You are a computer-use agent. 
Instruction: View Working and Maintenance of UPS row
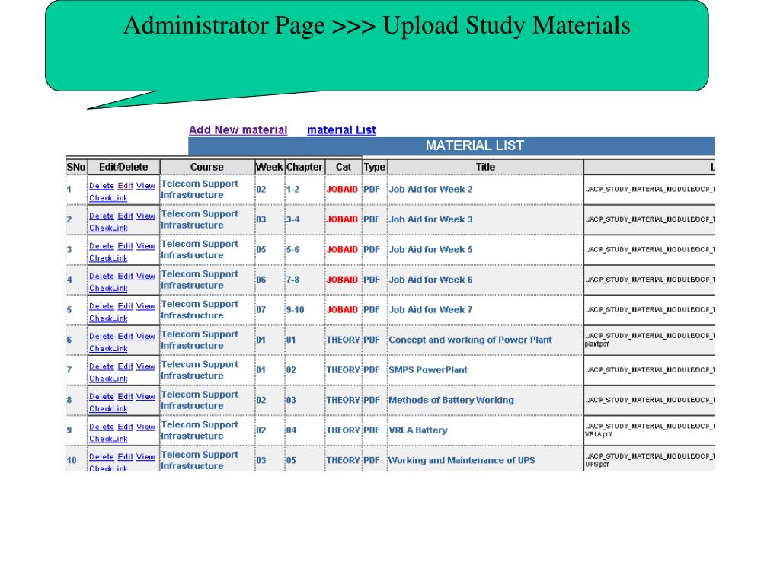pos(145,457)
